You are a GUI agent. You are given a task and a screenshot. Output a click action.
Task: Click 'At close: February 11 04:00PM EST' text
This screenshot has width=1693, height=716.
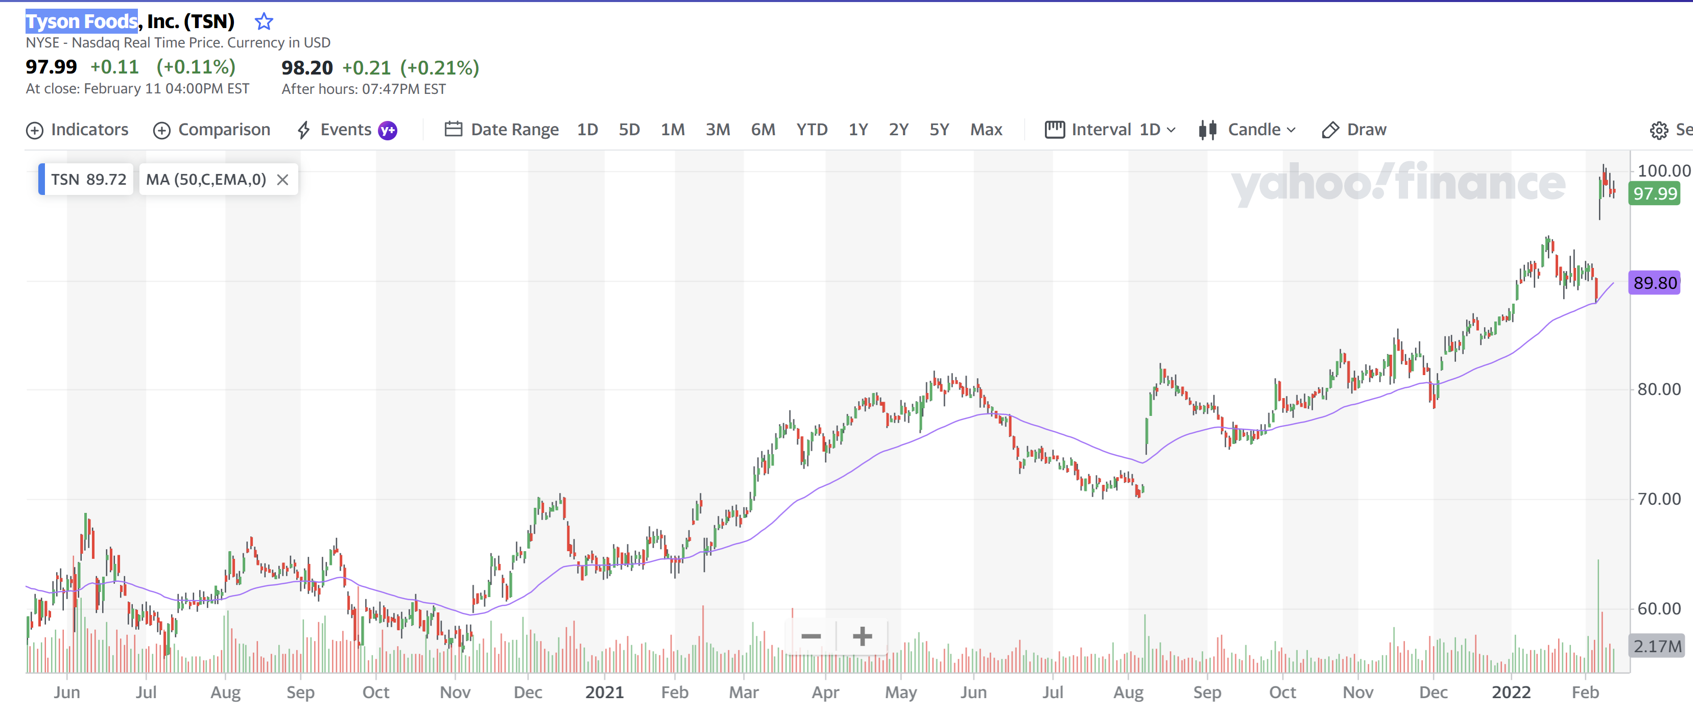[x=137, y=89]
